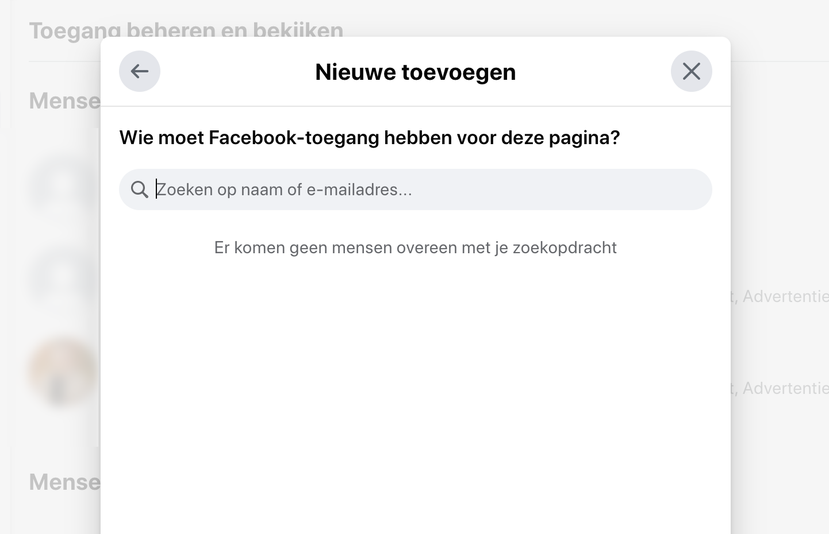Screen dimensions: 829x534
Task: Go back using the left arrow button
Action: click(140, 71)
